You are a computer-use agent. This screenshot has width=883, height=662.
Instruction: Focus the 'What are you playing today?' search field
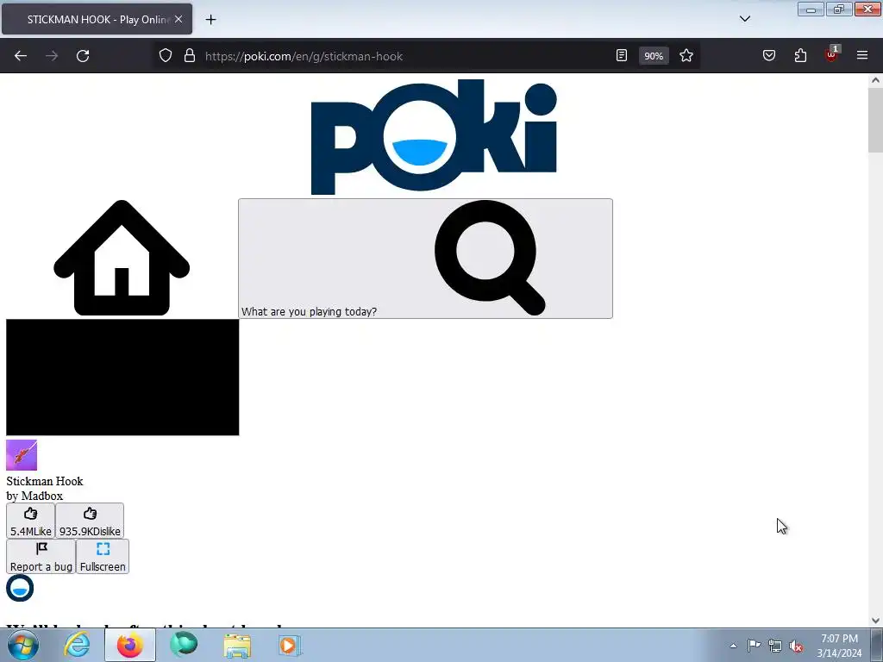(425, 259)
